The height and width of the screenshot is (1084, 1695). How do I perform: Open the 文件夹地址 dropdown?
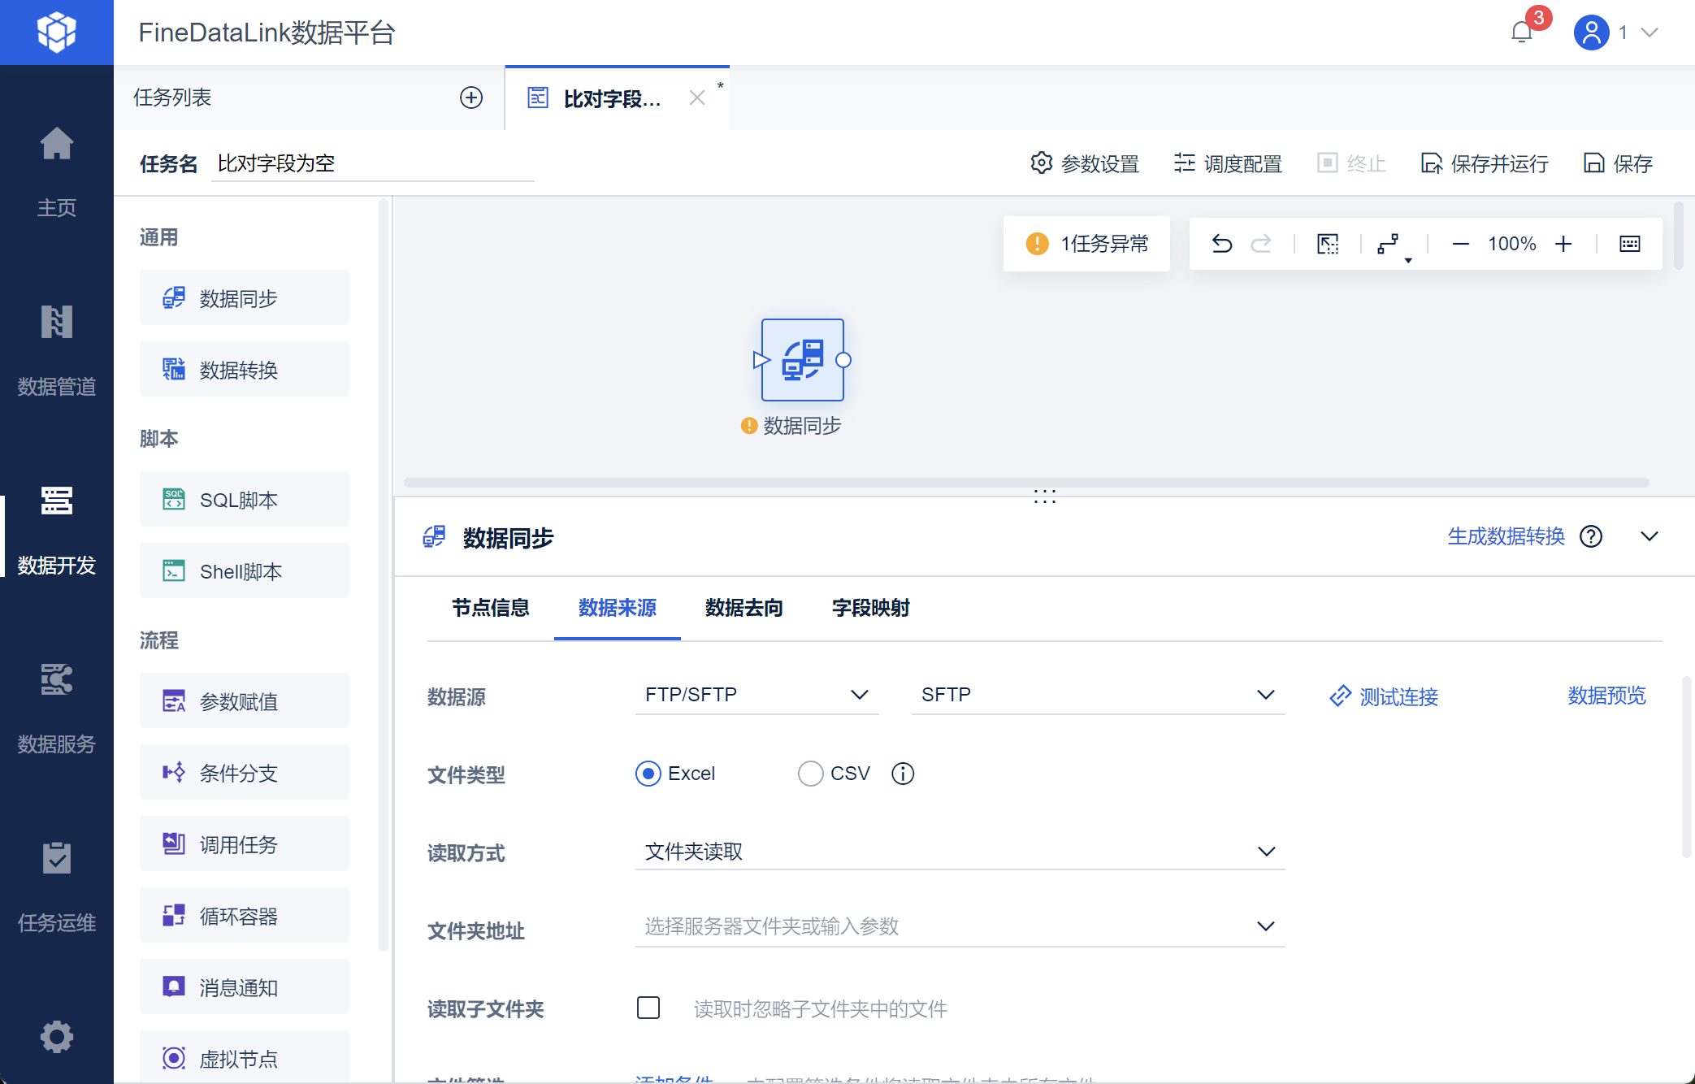click(x=959, y=926)
